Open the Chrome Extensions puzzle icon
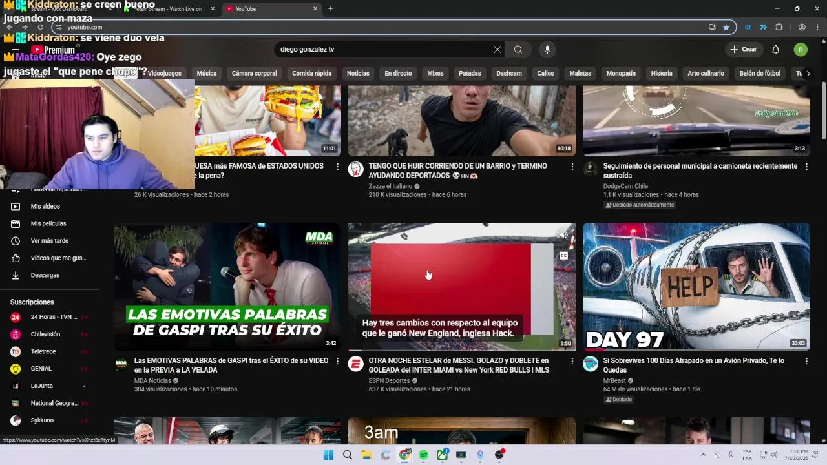Screen dimensions: 827x465 pyautogui.click(x=779, y=27)
